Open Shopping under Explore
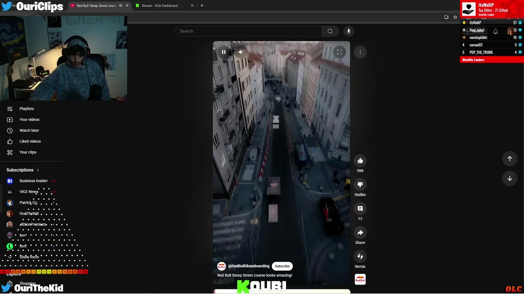The height and width of the screenshot is (294, 524). (x=27, y=283)
